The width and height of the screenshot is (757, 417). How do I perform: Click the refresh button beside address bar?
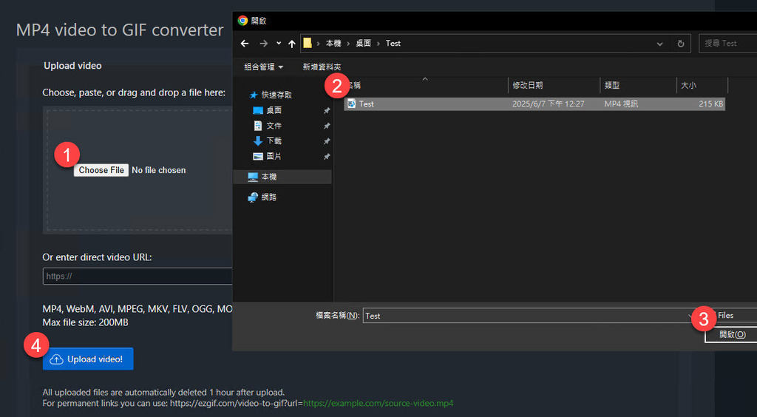(x=680, y=44)
